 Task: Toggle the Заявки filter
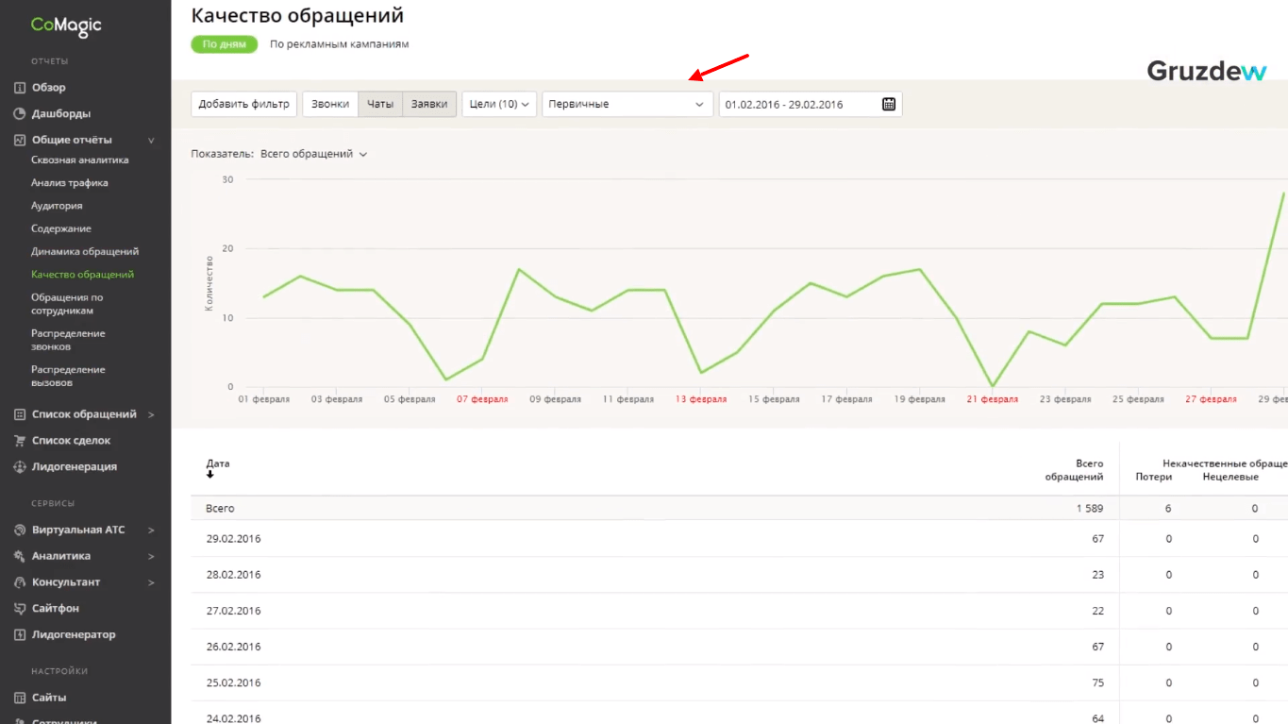429,104
